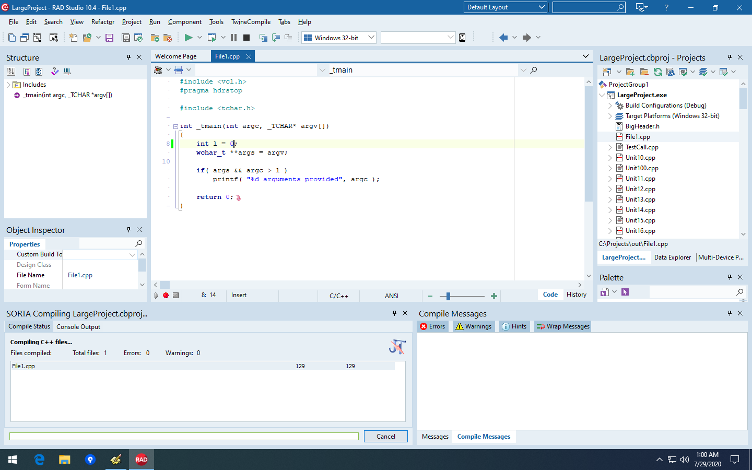The image size is (752, 470).
Task: Pin the Compile Messages panel
Action: click(730, 313)
